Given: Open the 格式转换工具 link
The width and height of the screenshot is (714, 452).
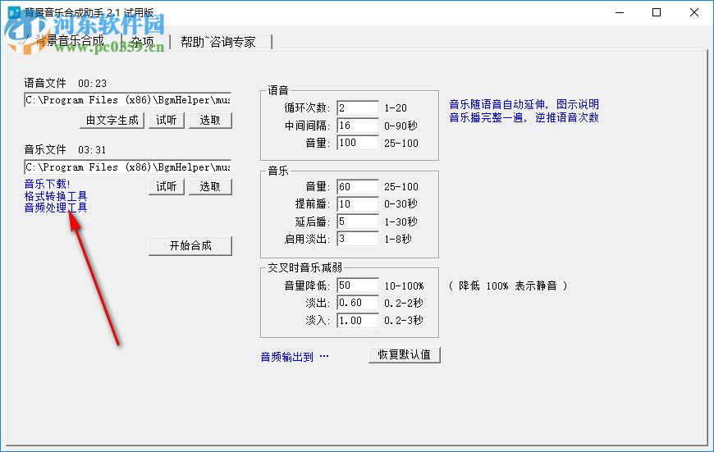Looking at the screenshot, I should (56, 196).
